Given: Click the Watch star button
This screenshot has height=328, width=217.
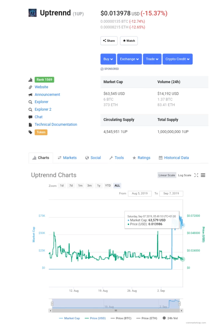Looking at the screenshot, I should pos(129,40).
